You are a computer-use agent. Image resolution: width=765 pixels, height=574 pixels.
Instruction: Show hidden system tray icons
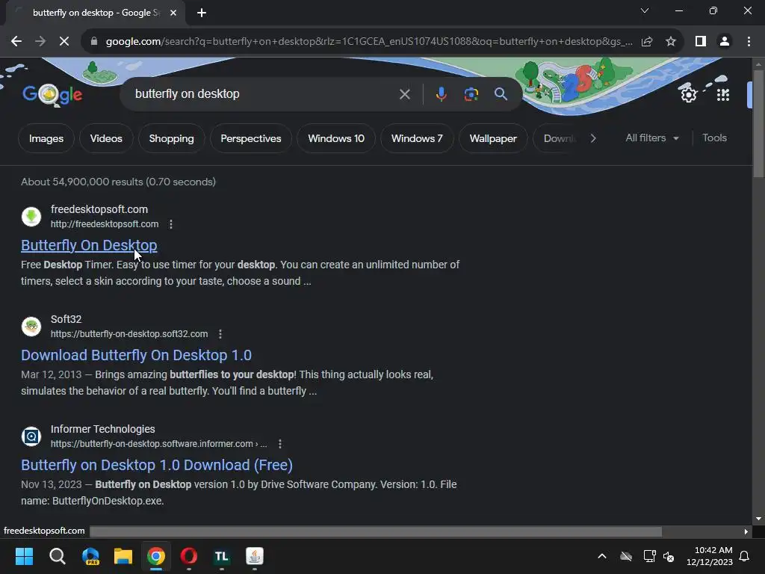(x=602, y=556)
